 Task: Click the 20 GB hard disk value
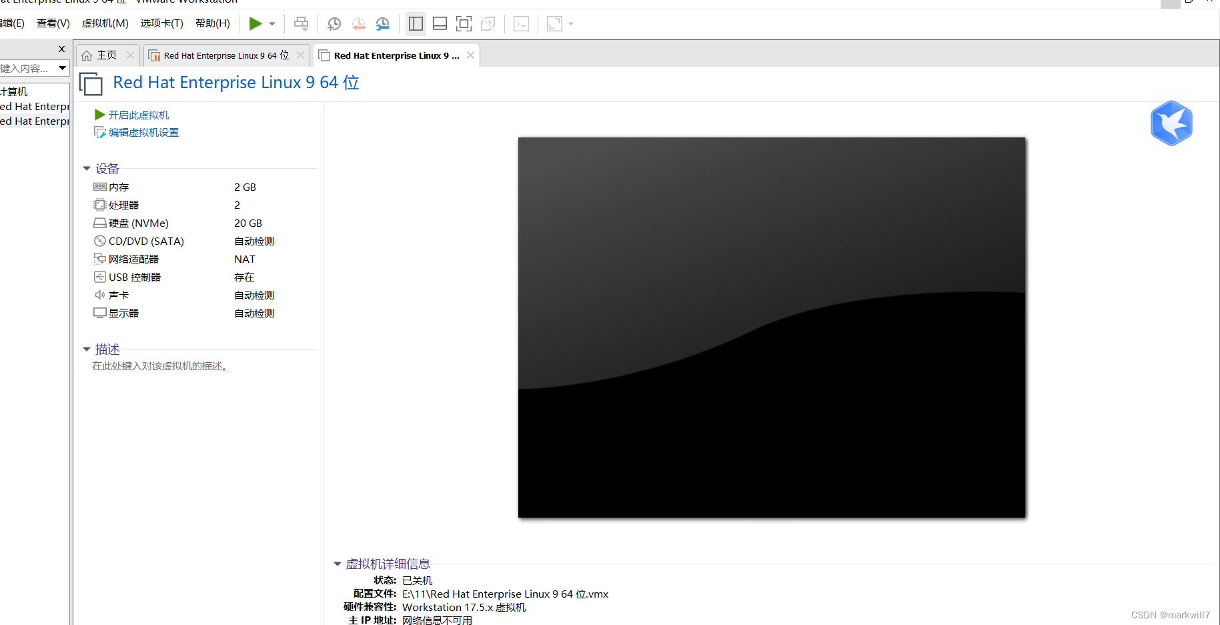248,223
